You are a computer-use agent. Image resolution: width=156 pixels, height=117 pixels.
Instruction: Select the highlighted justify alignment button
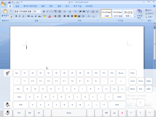click(x=75, y=16)
